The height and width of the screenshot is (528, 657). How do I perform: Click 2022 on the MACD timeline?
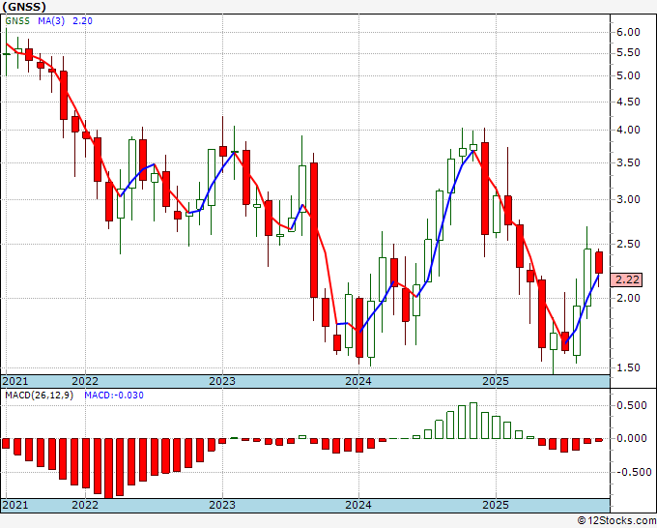tap(85, 505)
